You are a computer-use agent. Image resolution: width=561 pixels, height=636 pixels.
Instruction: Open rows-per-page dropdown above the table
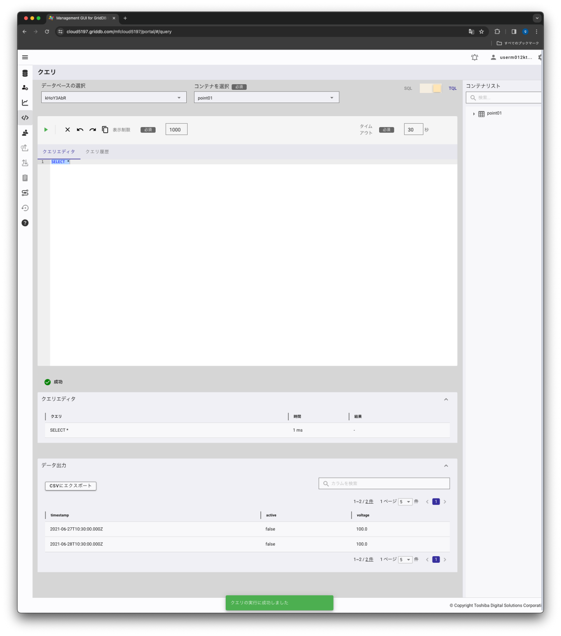tap(405, 501)
